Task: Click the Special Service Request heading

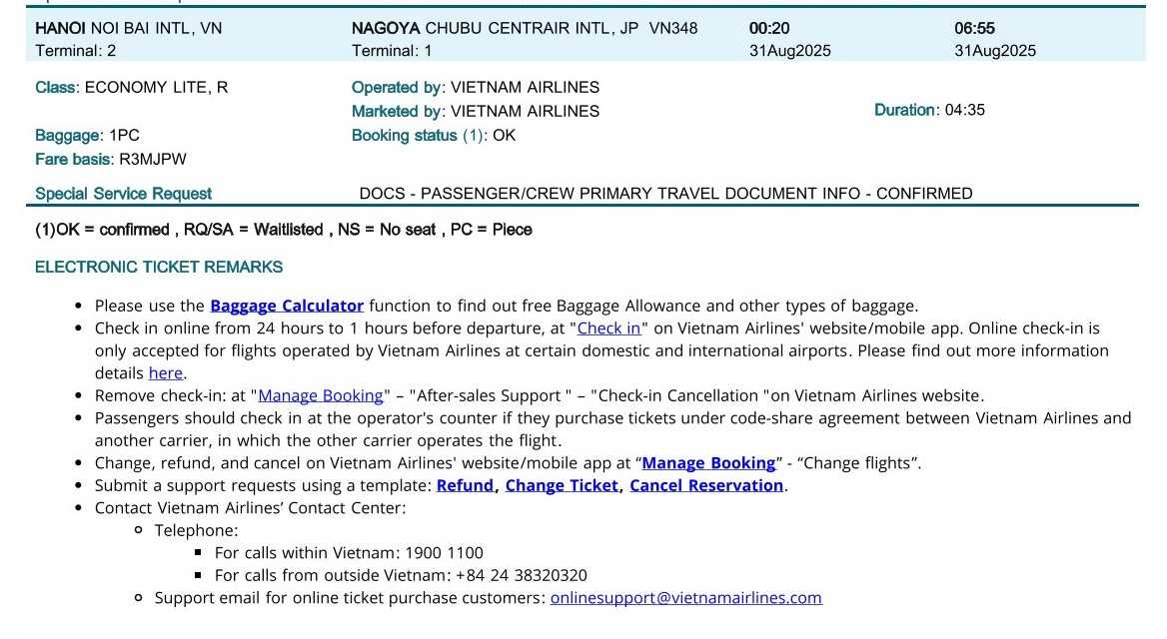Action: 124,194
